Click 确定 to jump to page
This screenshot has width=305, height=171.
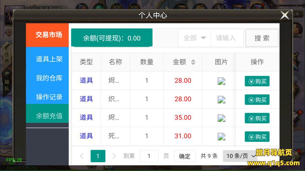click(x=185, y=156)
